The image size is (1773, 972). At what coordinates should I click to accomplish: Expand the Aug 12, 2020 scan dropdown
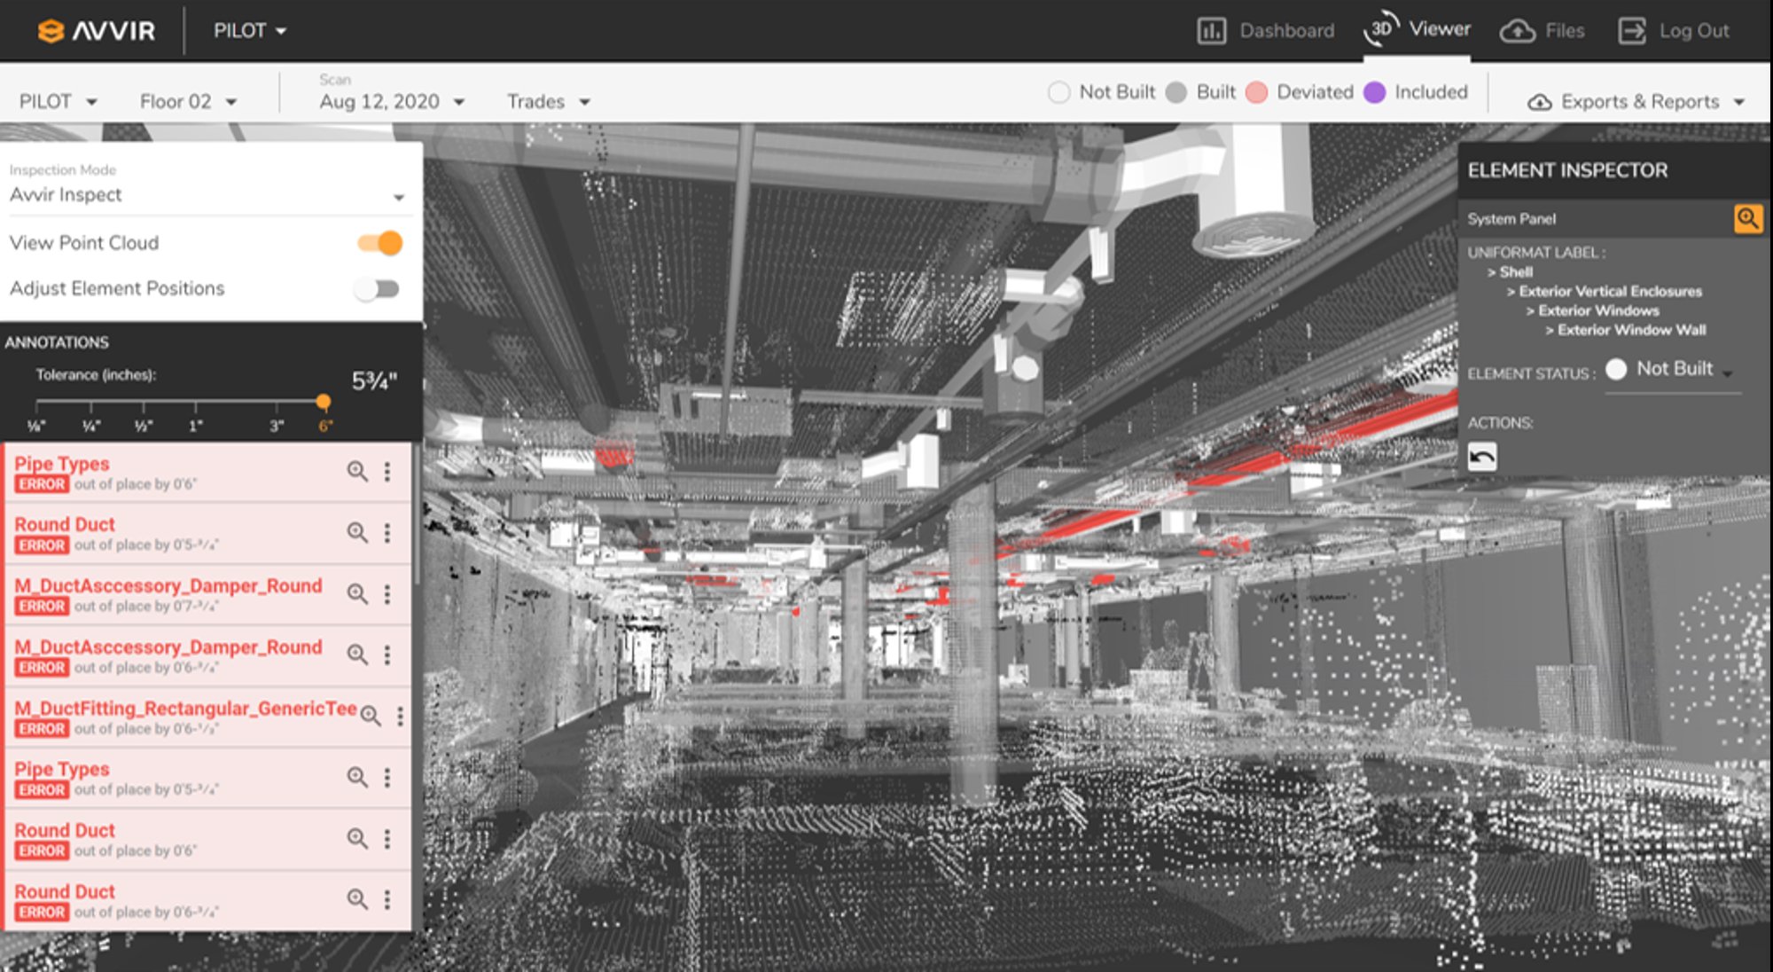tap(392, 102)
